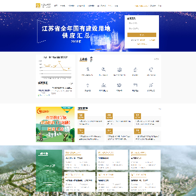Viewport: 196px width, 196px height.
Task: Click the last icon of the lower service row
Action: point(151,85)
